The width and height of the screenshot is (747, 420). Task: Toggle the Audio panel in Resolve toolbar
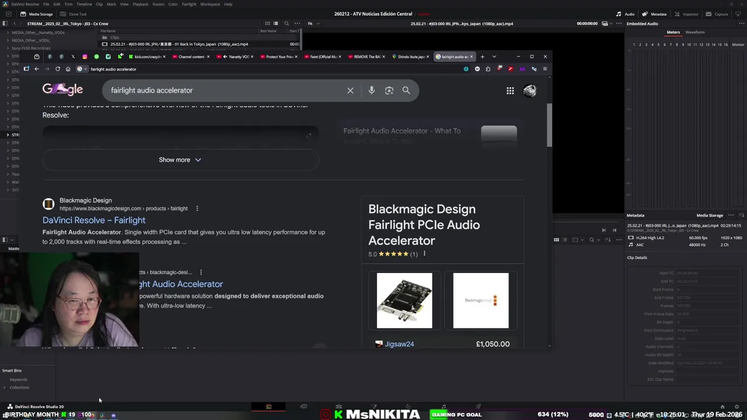(x=626, y=14)
